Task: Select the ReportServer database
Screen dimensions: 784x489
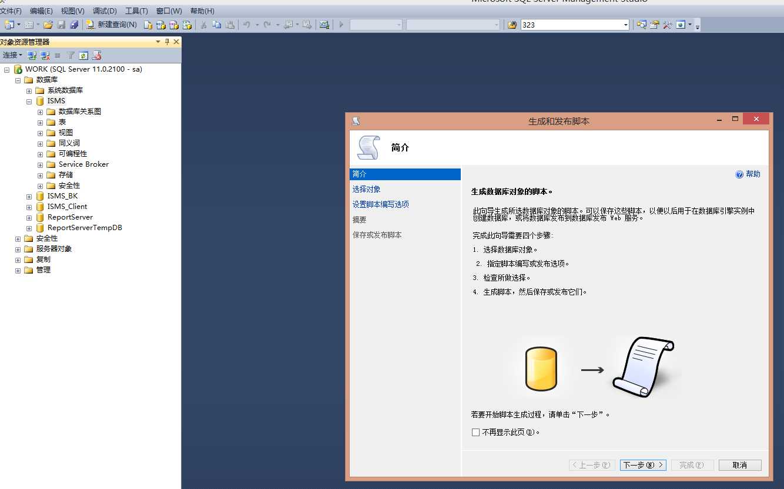Action: click(x=70, y=217)
